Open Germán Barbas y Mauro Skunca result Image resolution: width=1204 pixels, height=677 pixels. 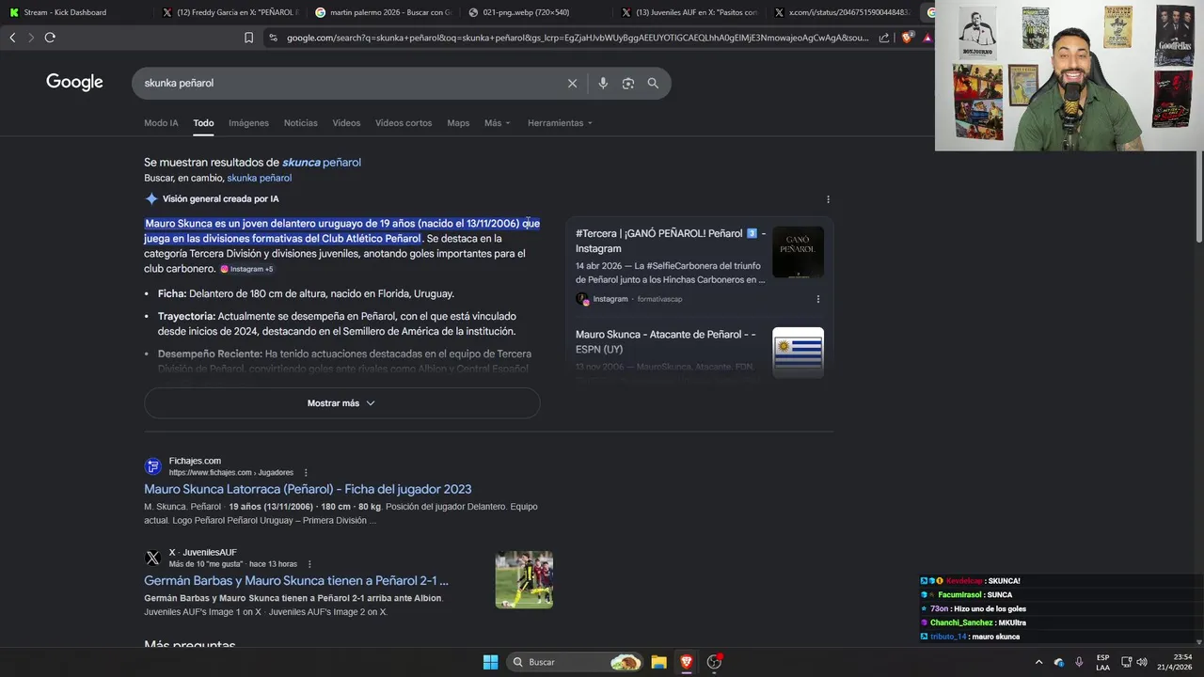coord(296,581)
